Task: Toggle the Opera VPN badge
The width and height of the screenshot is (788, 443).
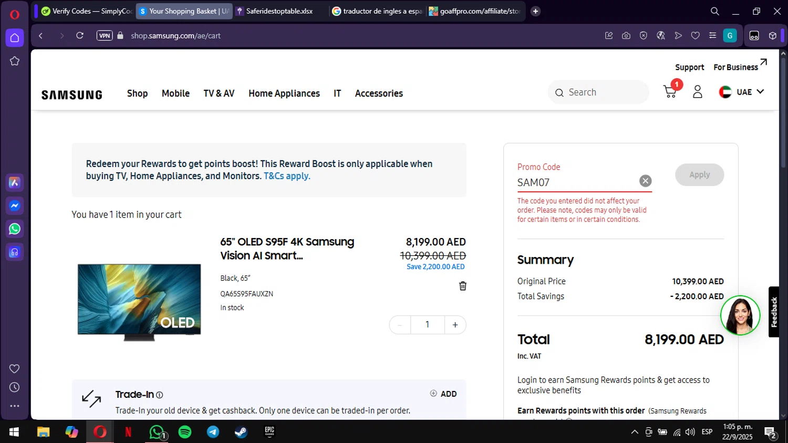Action: pyautogui.click(x=105, y=36)
